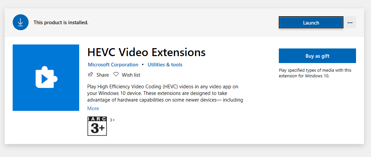Click the IARC 3+ rating badge
This screenshot has height=157, width=371.
pos(97,126)
